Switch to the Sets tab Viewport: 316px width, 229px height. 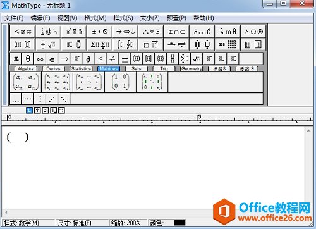pyautogui.click(x=137, y=69)
